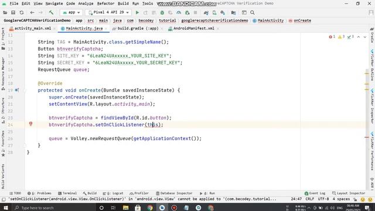Click the 'becodey' breadcrumb segment
Screen dimensions: 375x211
coord(146,21)
